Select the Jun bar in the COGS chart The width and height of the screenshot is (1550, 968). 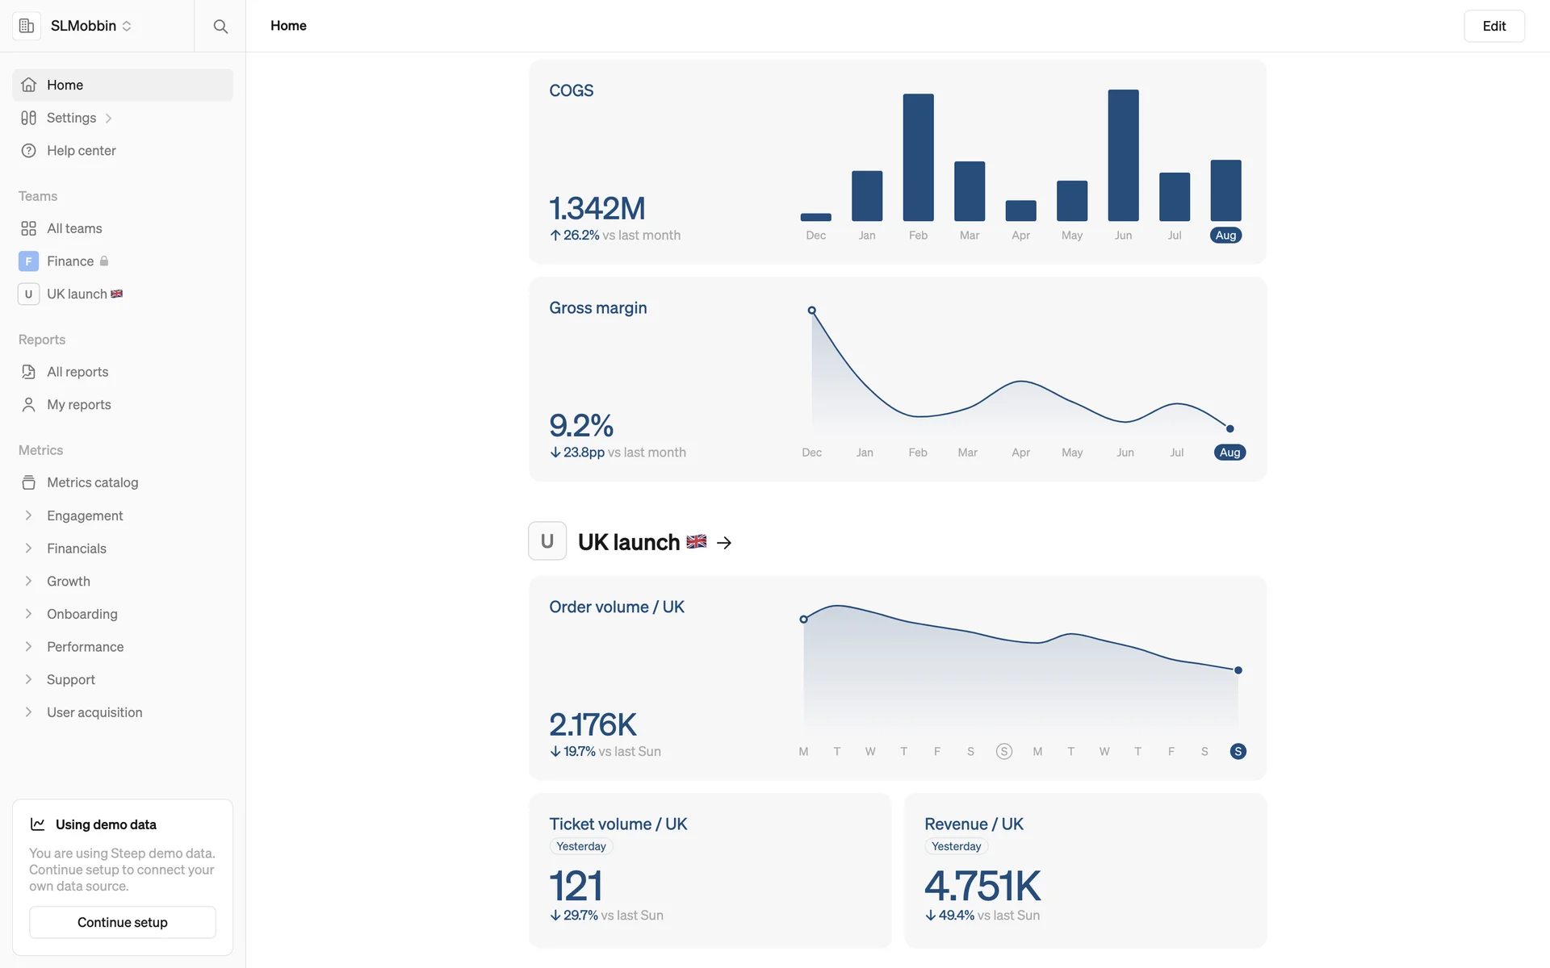point(1123,156)
